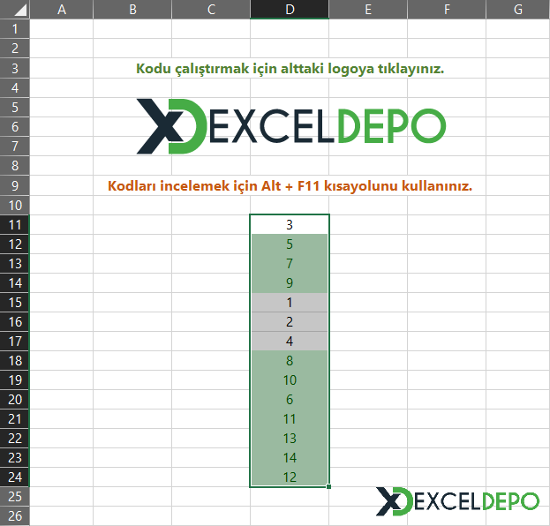Select row 26 header
The height and width of the screenshot is (526, 550).
15,515
